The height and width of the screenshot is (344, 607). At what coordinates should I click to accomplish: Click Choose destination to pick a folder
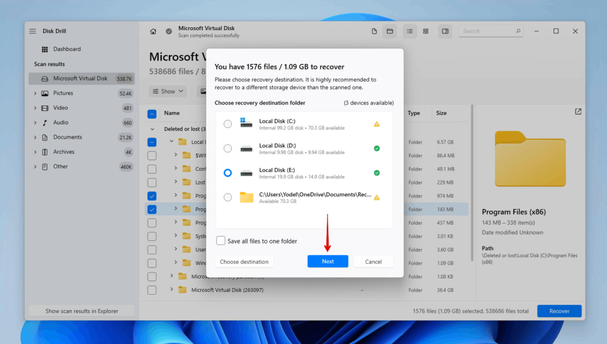pyautogui.click(x=244, y=261)
